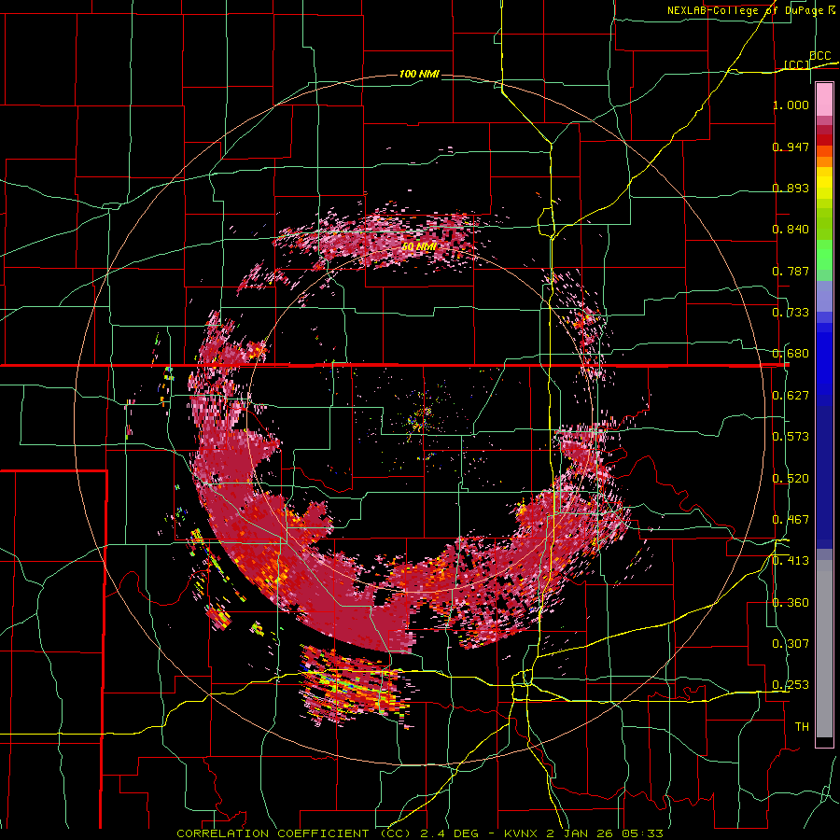Click the Correlation Coefficient KVNX caption at bottom
The width and height of the screenshot is (840, 840).
click(419, 833)
